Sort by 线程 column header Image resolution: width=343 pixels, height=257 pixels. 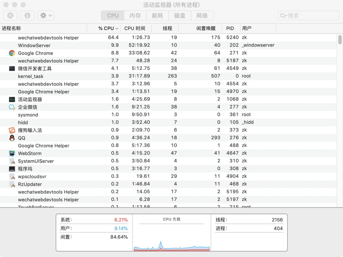pyautogui.click(x=165, y=29)
